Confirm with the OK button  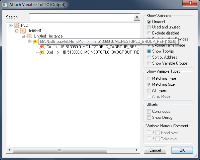click(x=182, y=150)
